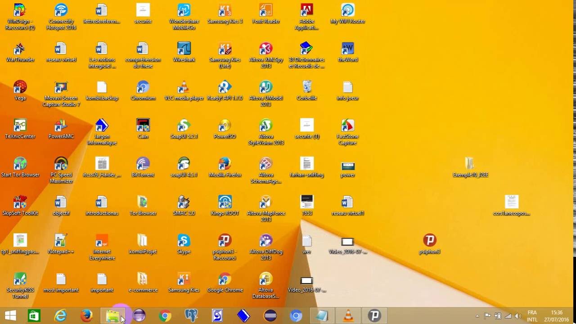Open the 38 Dictionnaires et Recueils shortcut
The height and width of the screenshot is (324, 576).
tap(307, 55)
